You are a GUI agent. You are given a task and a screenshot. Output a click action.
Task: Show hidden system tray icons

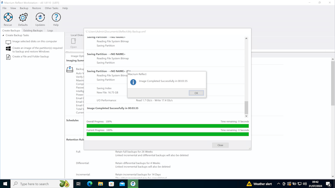278,184
